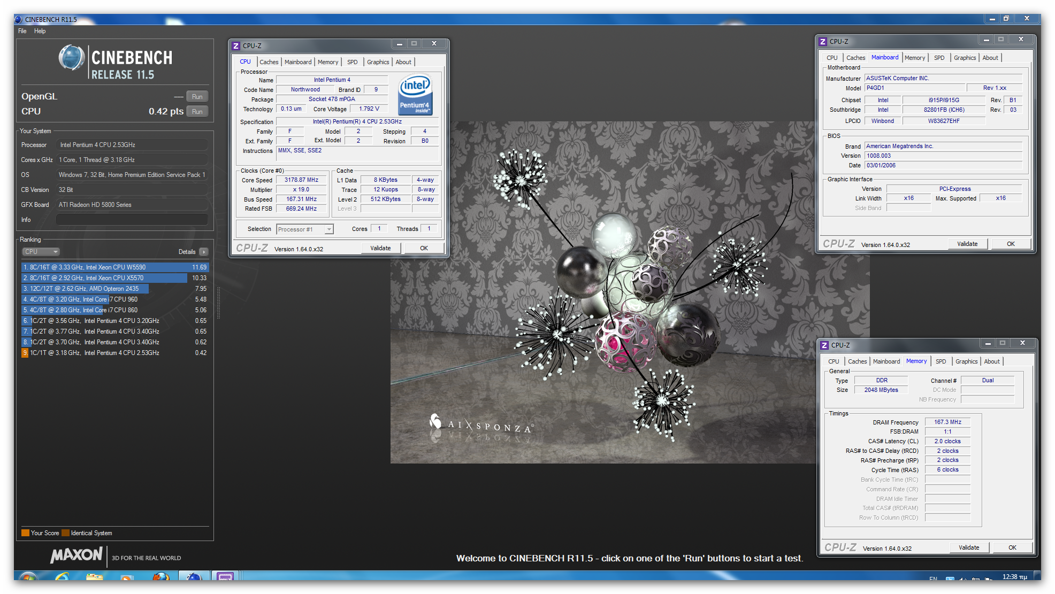Restore down the CINEBENCH main window
This screenshot has width=1055, height=594.
[x=1006, y=19]
